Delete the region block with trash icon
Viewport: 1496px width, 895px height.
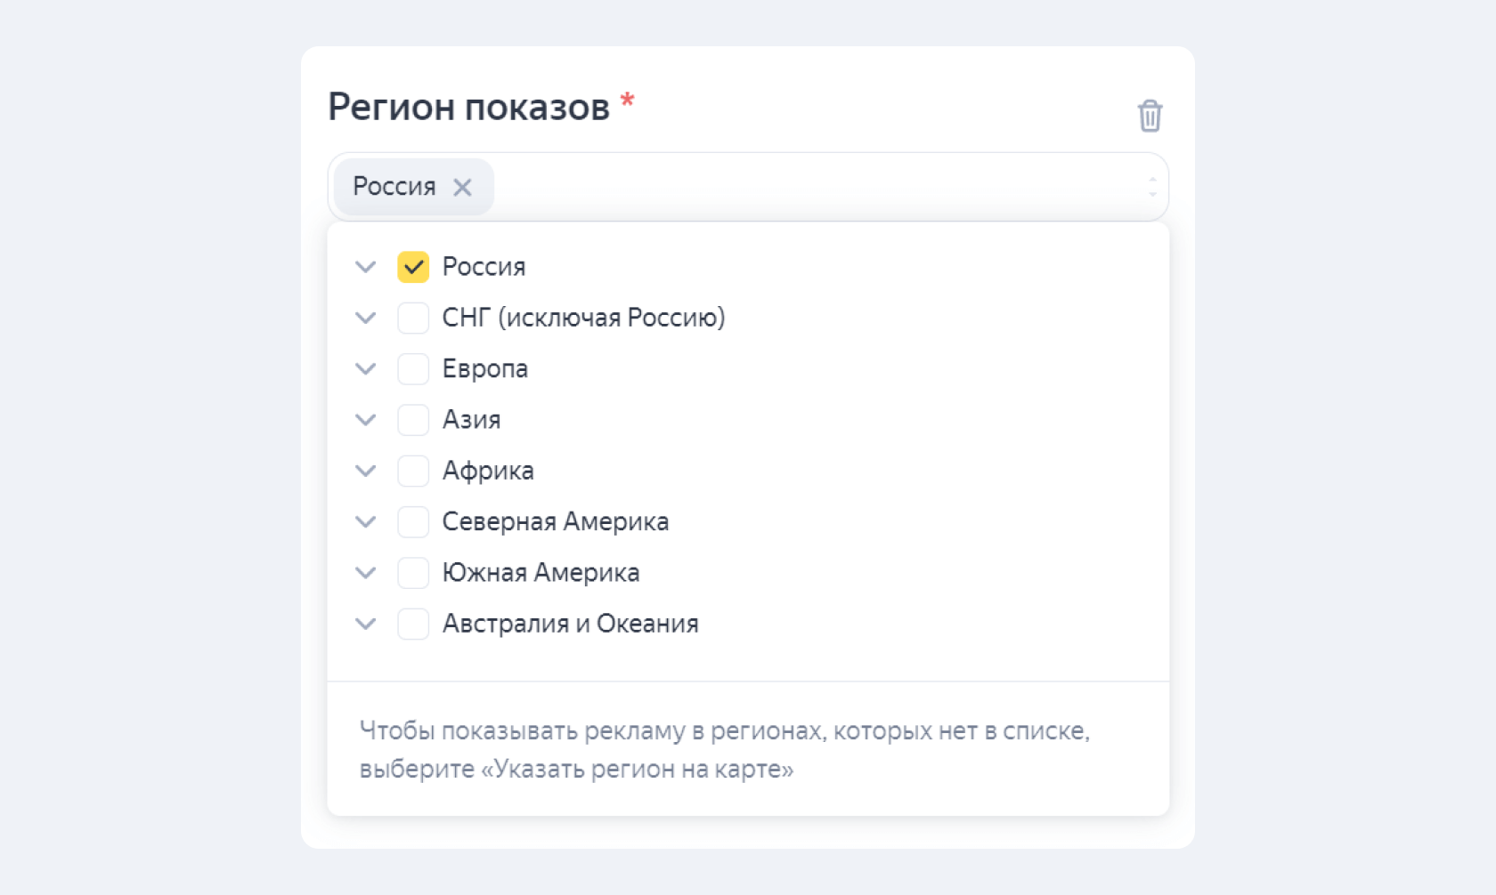pyautogui.click(x=1150, y=116)
